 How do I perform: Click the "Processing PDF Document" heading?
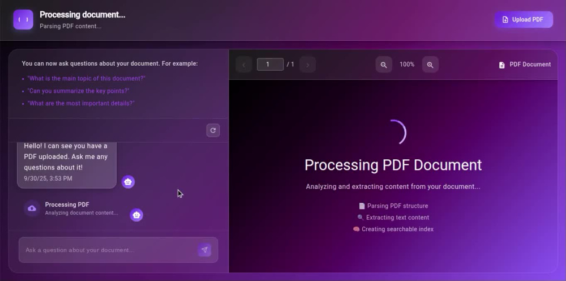(393, 165)
